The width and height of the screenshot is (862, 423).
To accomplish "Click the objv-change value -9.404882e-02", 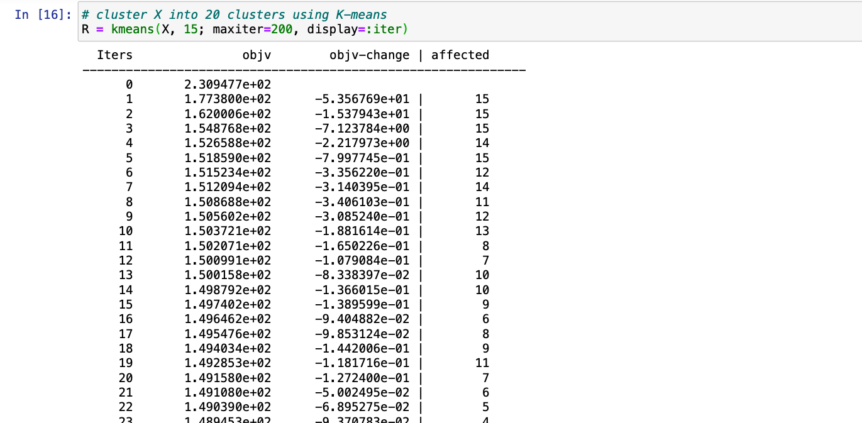I will 362,319.
